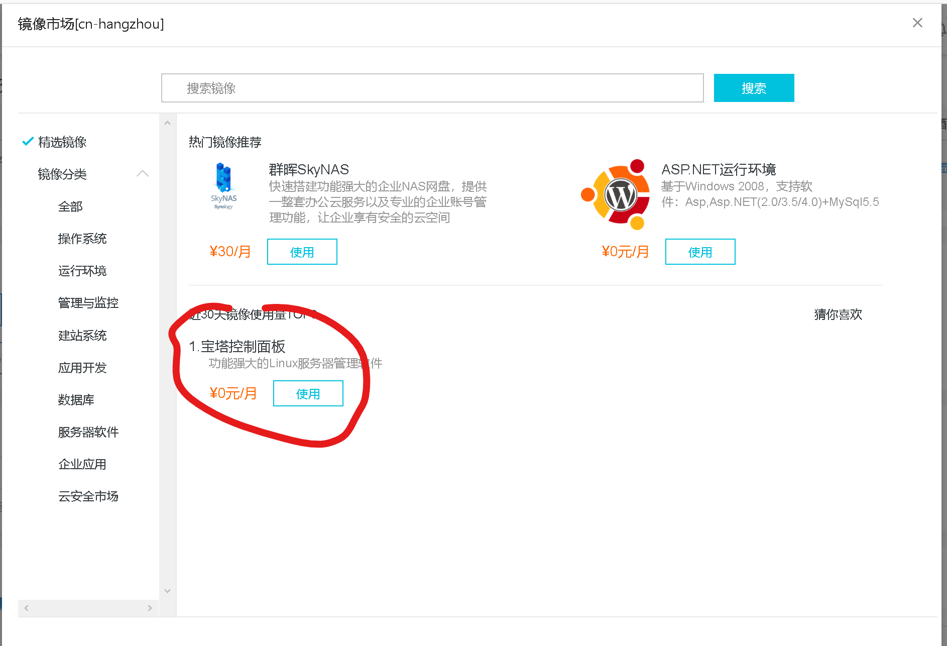The width and height of the screenshot is (947, 646).
Task: Open the 企业应用 category
Action: point(82,464)
